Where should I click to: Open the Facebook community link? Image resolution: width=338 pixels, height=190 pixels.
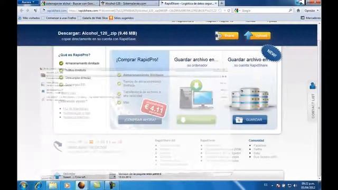pyautogui.click(x=260, y=146)
